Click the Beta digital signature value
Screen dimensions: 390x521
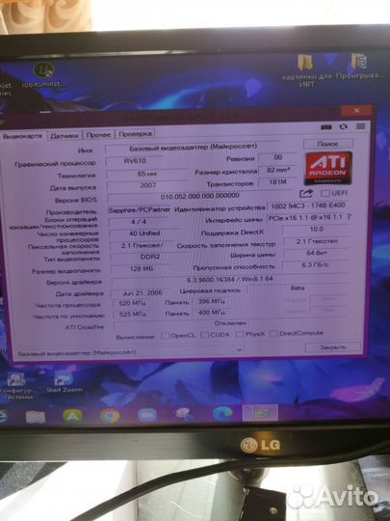pos(298,288)
